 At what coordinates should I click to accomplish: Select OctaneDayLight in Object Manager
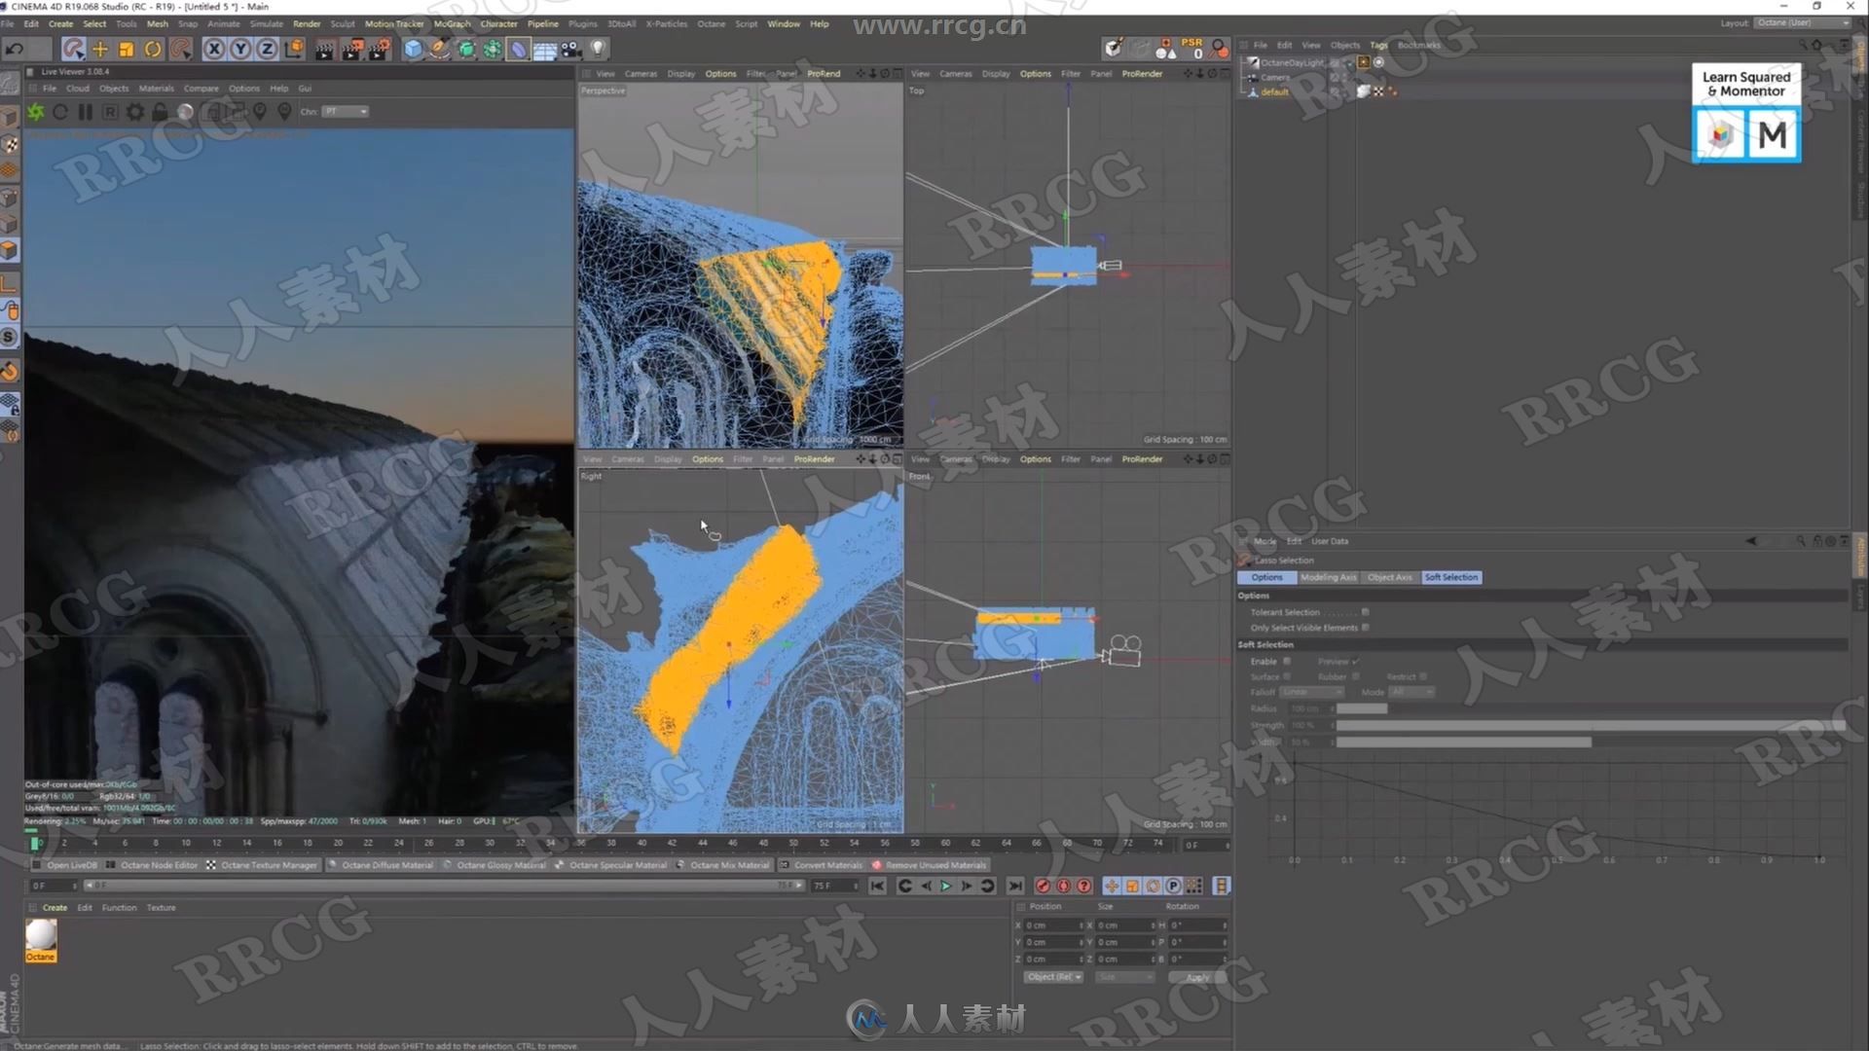[x=1292, y=62]
